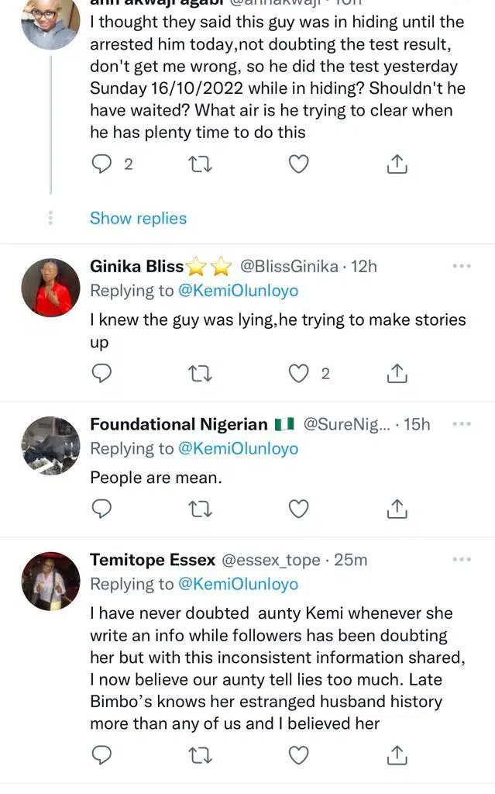Share the 'People are mean.' tweet
495x794 pixels.
click(x=396, y=509)
